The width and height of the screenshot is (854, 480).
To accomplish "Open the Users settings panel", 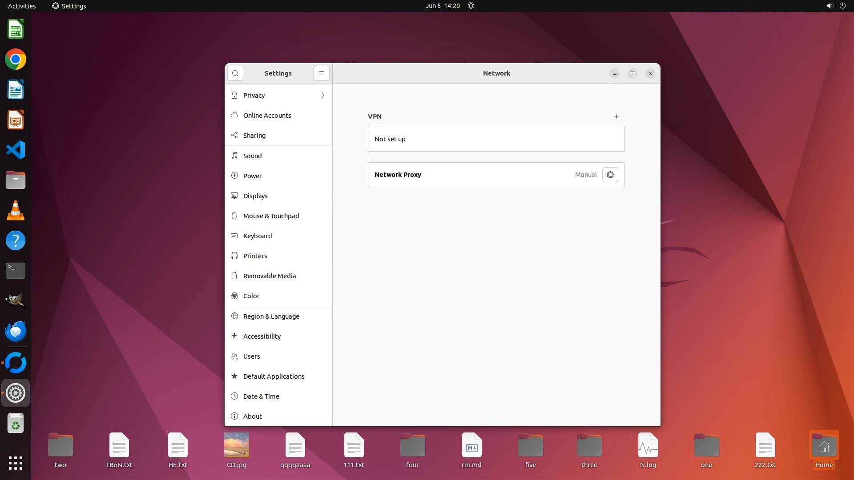I will (x=251, y=356).
